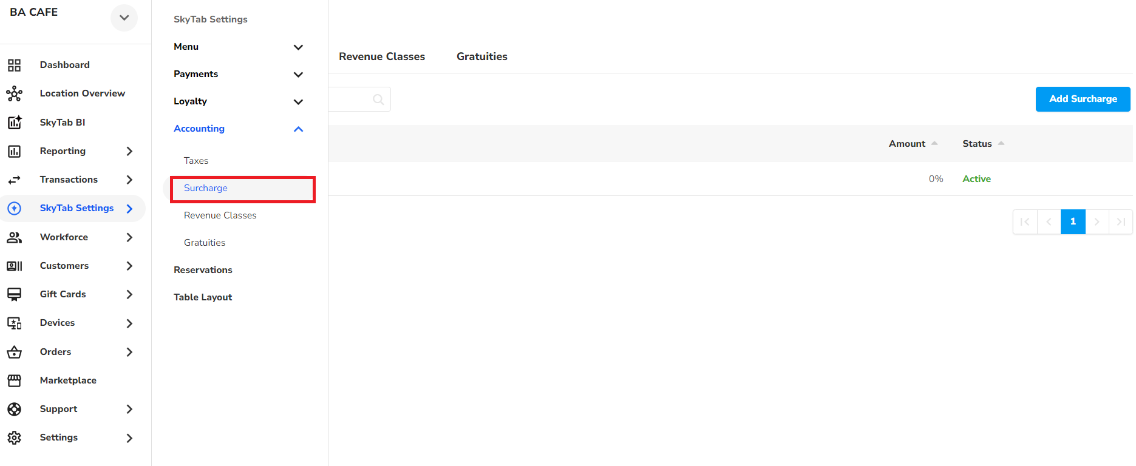Switch to the Gratuities tab
This screenshot has width=1136, height=466.
(481, 56)
